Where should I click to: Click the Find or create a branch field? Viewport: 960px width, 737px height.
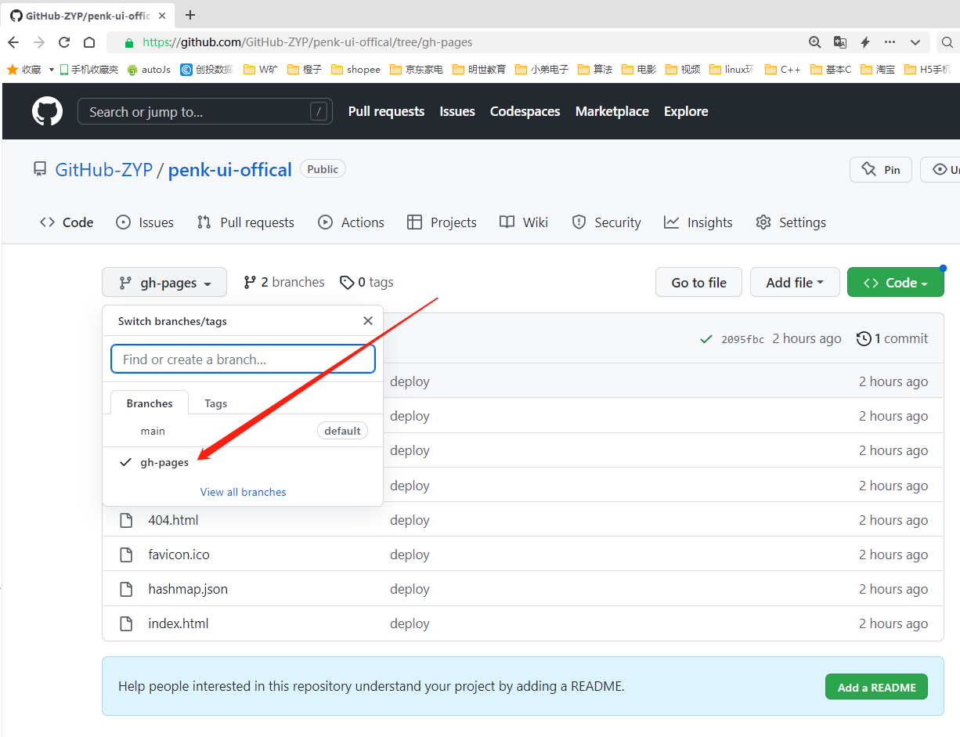tap(243, 359)
